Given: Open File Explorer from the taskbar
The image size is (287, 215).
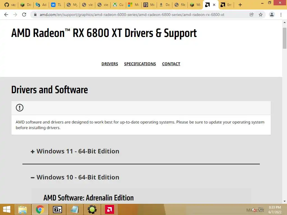Looking at the screenshot, I should [x=22, y=209].
